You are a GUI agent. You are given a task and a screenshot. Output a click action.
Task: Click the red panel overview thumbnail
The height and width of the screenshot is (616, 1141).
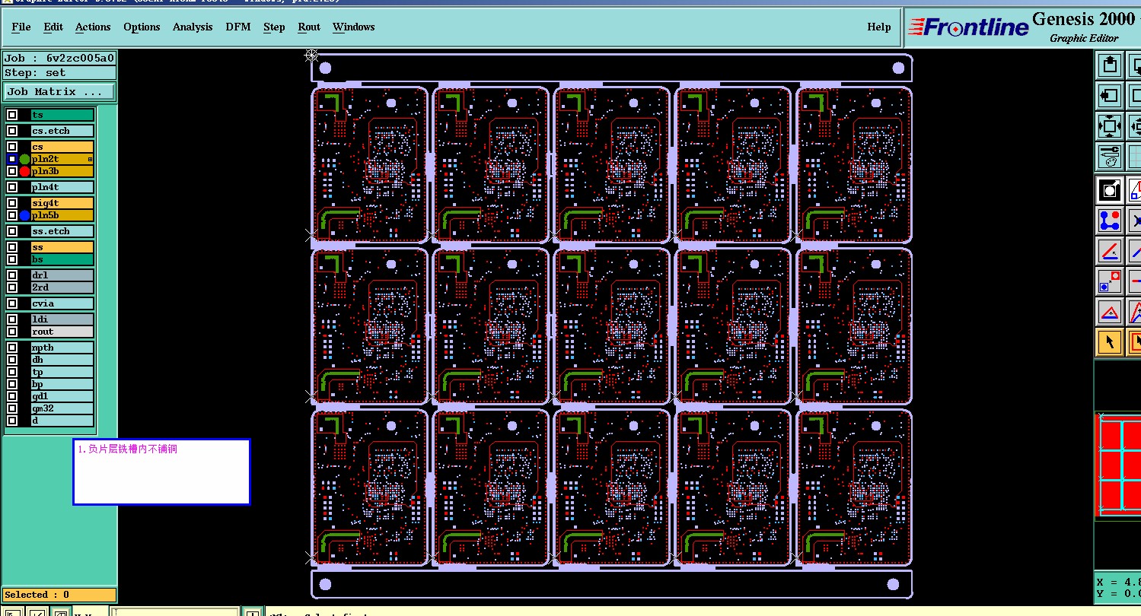pyautogui.click(x=1118, y=466)
